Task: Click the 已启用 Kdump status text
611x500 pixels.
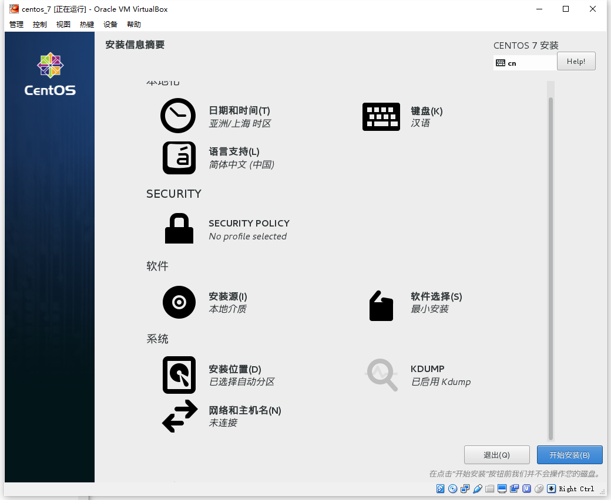Action: click(441, 381)
